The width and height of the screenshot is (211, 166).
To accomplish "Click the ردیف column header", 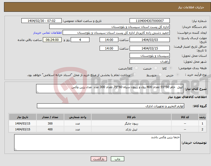I will point(202,117).
